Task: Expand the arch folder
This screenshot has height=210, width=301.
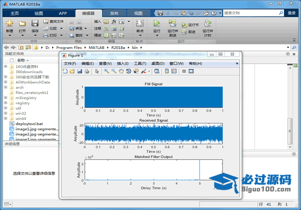Action: coord(5,87)
